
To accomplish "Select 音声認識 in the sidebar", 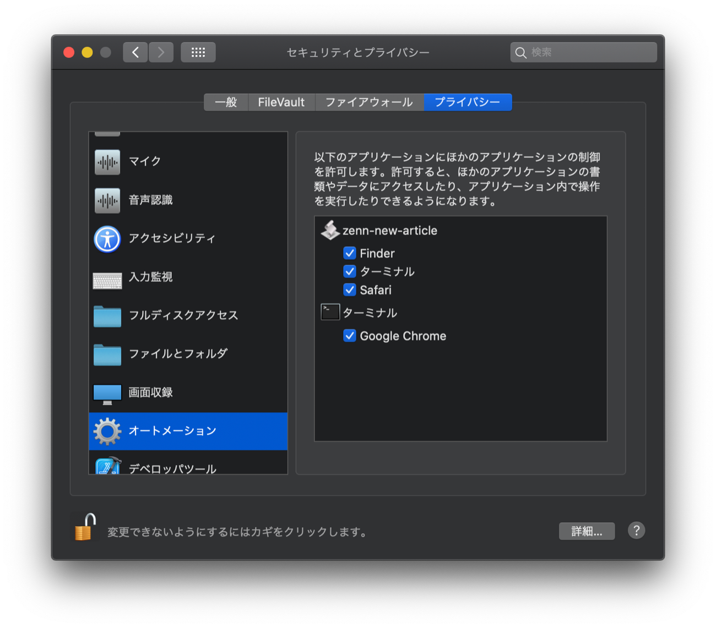I will click(188, 200).
